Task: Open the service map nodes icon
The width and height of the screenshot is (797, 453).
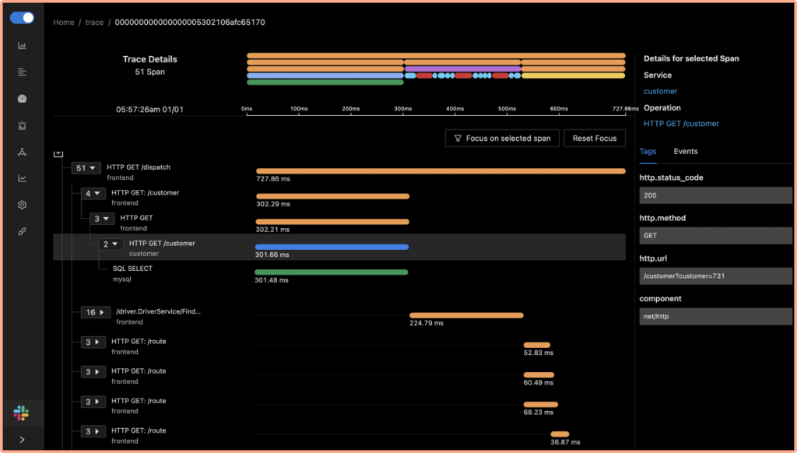Action: 22,152
